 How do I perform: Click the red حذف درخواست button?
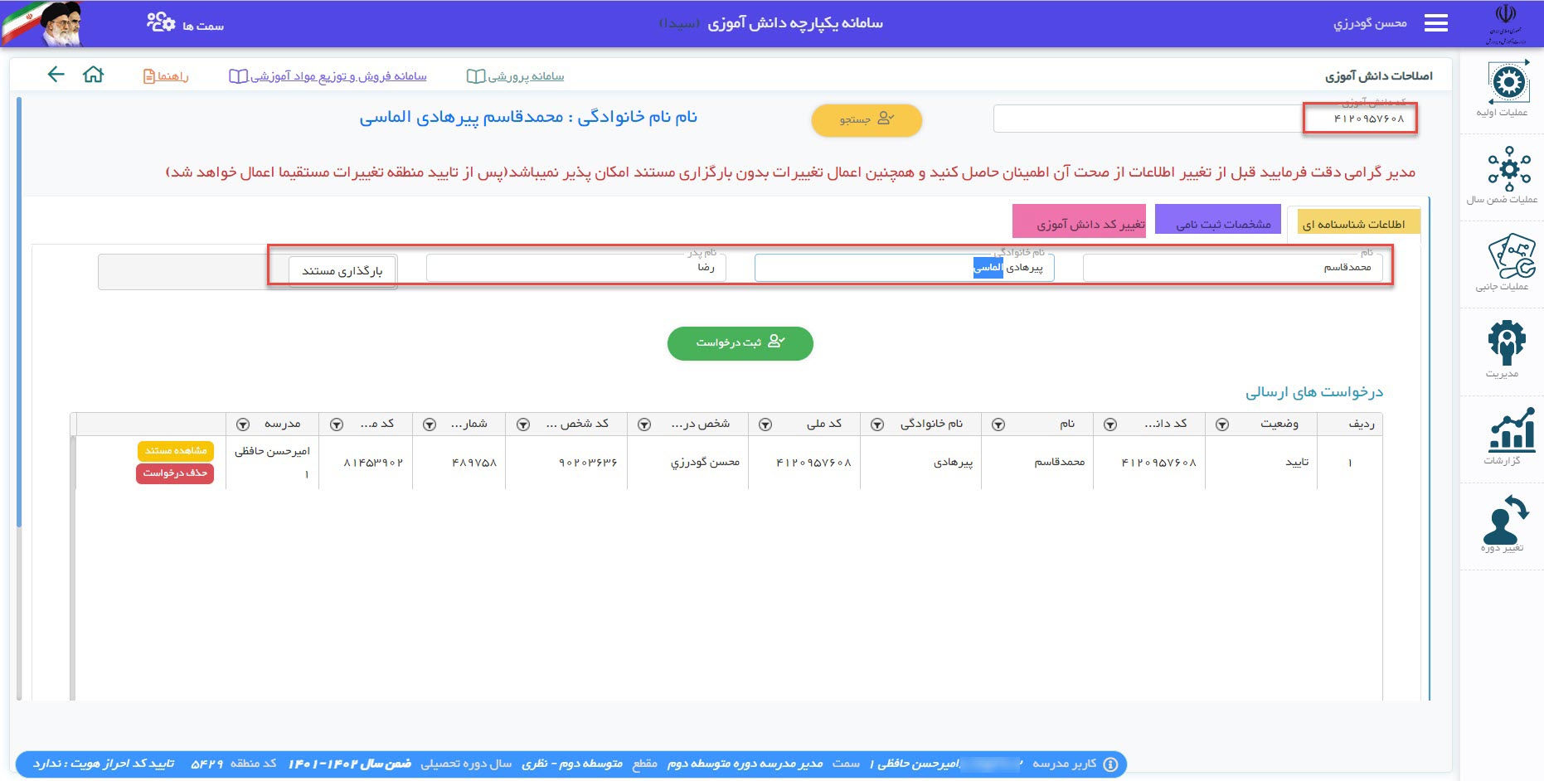point(175,473)
